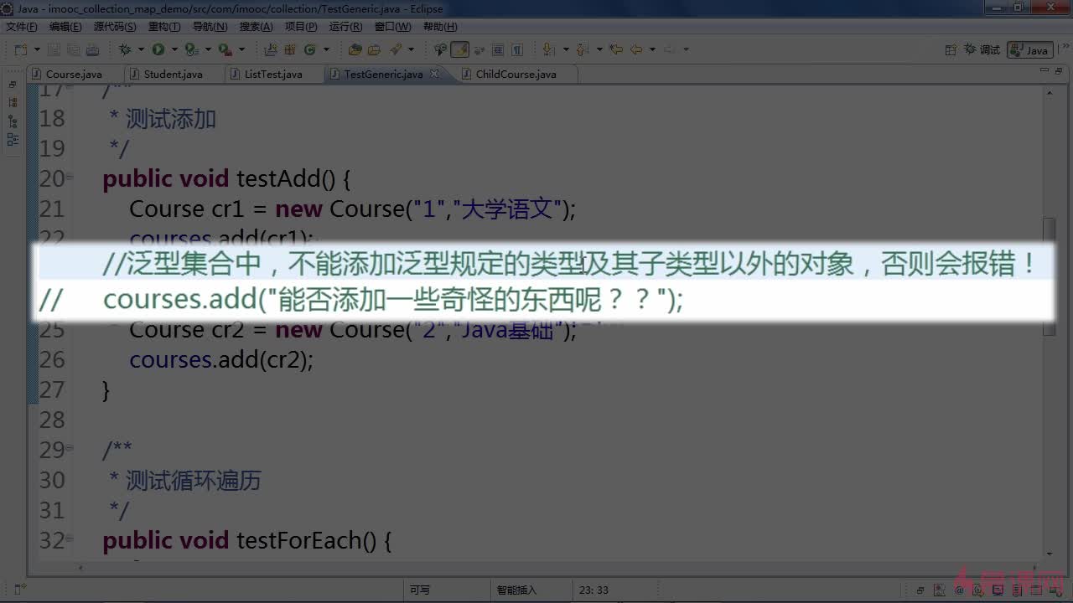The height and width of the screenshot is (603, 1073).
Task: Open the 窗口(W) menu
Action: pos(392,27)
